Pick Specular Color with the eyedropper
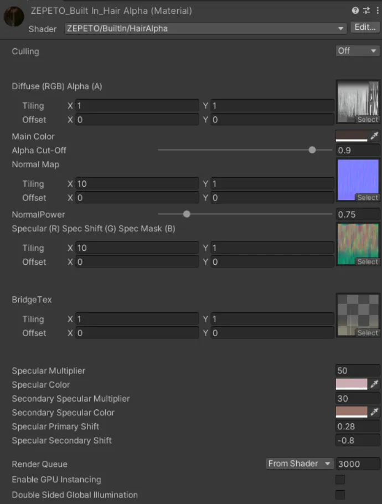382x504 pixels. point(374,384)
